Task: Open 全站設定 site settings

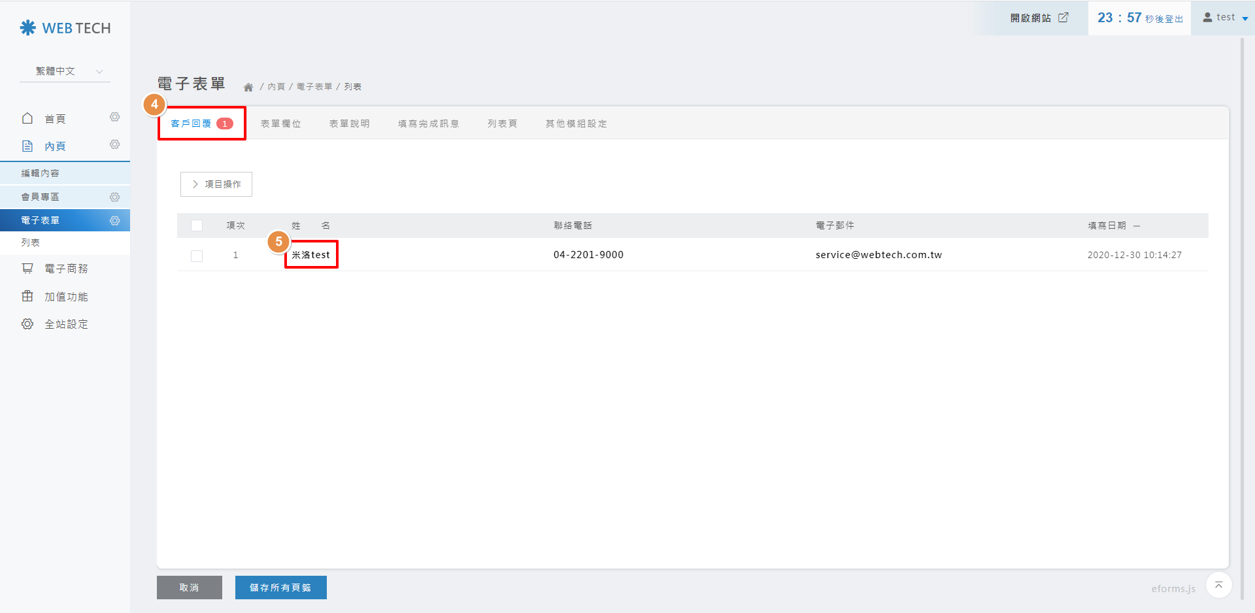Action: 65,324
